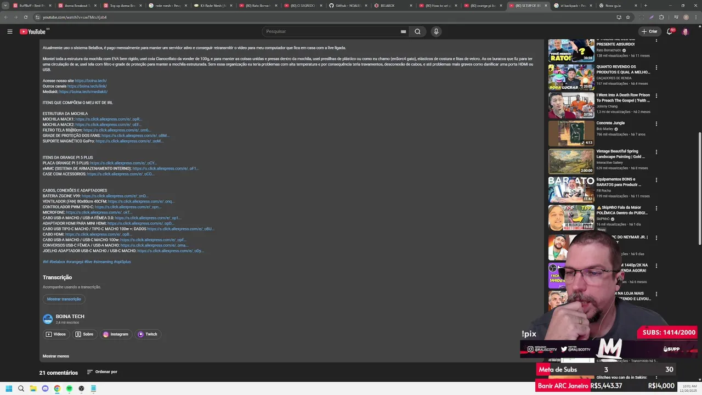Open the channel Sobre button
This screenshot has height=395, width=702.
point(84,334)
